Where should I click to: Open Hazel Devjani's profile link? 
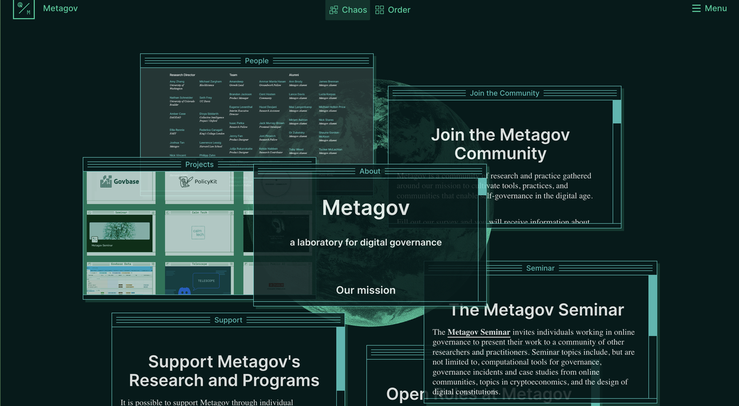[x=268, y=107]
